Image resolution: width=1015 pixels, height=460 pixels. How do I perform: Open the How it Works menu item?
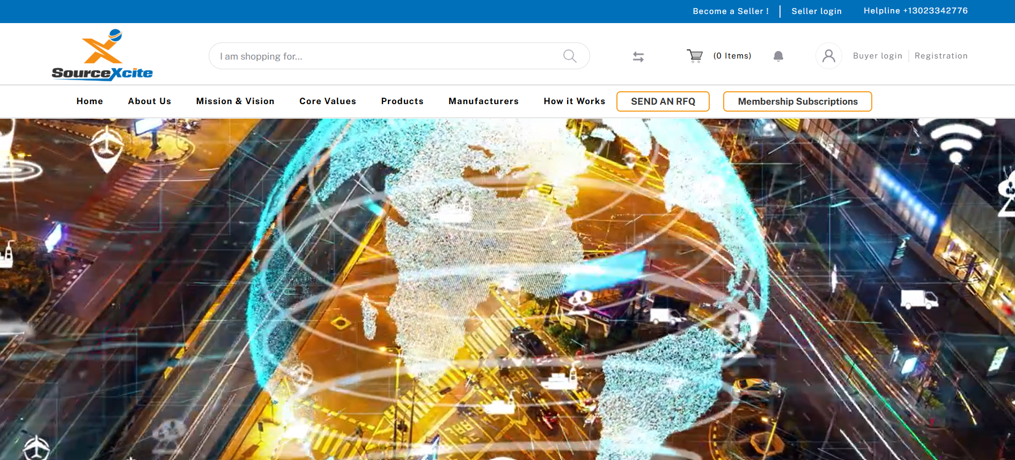(x=575, y=101)
